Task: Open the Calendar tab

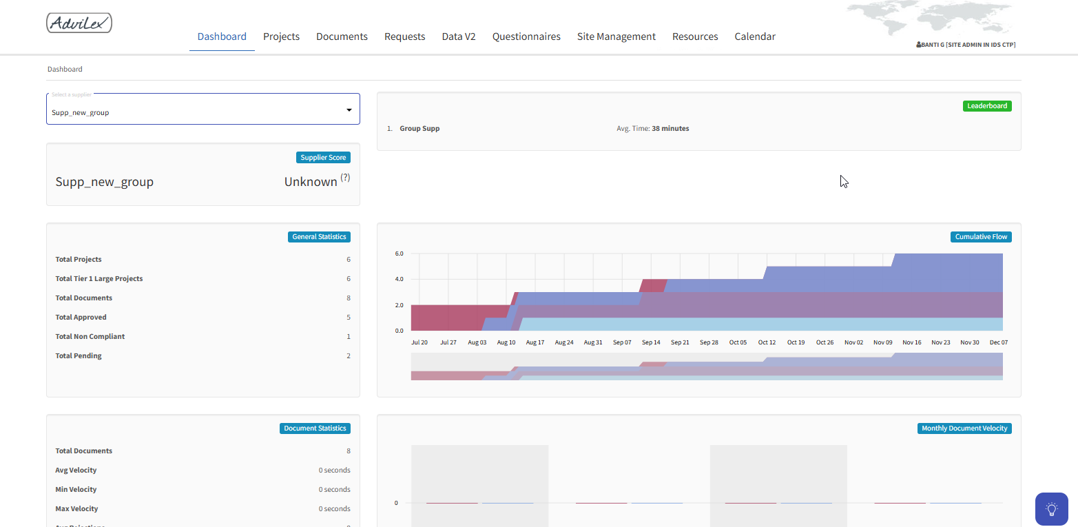Action: (754, 37)
